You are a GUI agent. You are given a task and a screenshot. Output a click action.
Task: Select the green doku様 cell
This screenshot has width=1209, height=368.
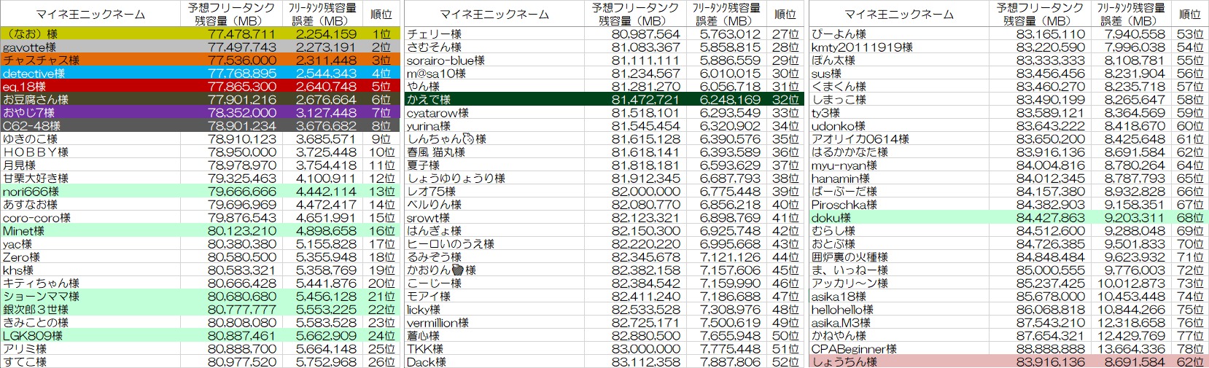point(898,218)
